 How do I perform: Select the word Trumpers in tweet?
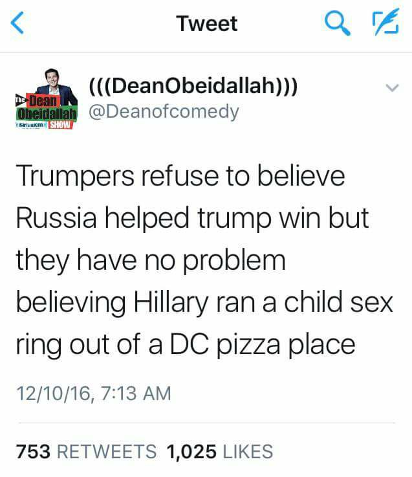click(75, 176)
